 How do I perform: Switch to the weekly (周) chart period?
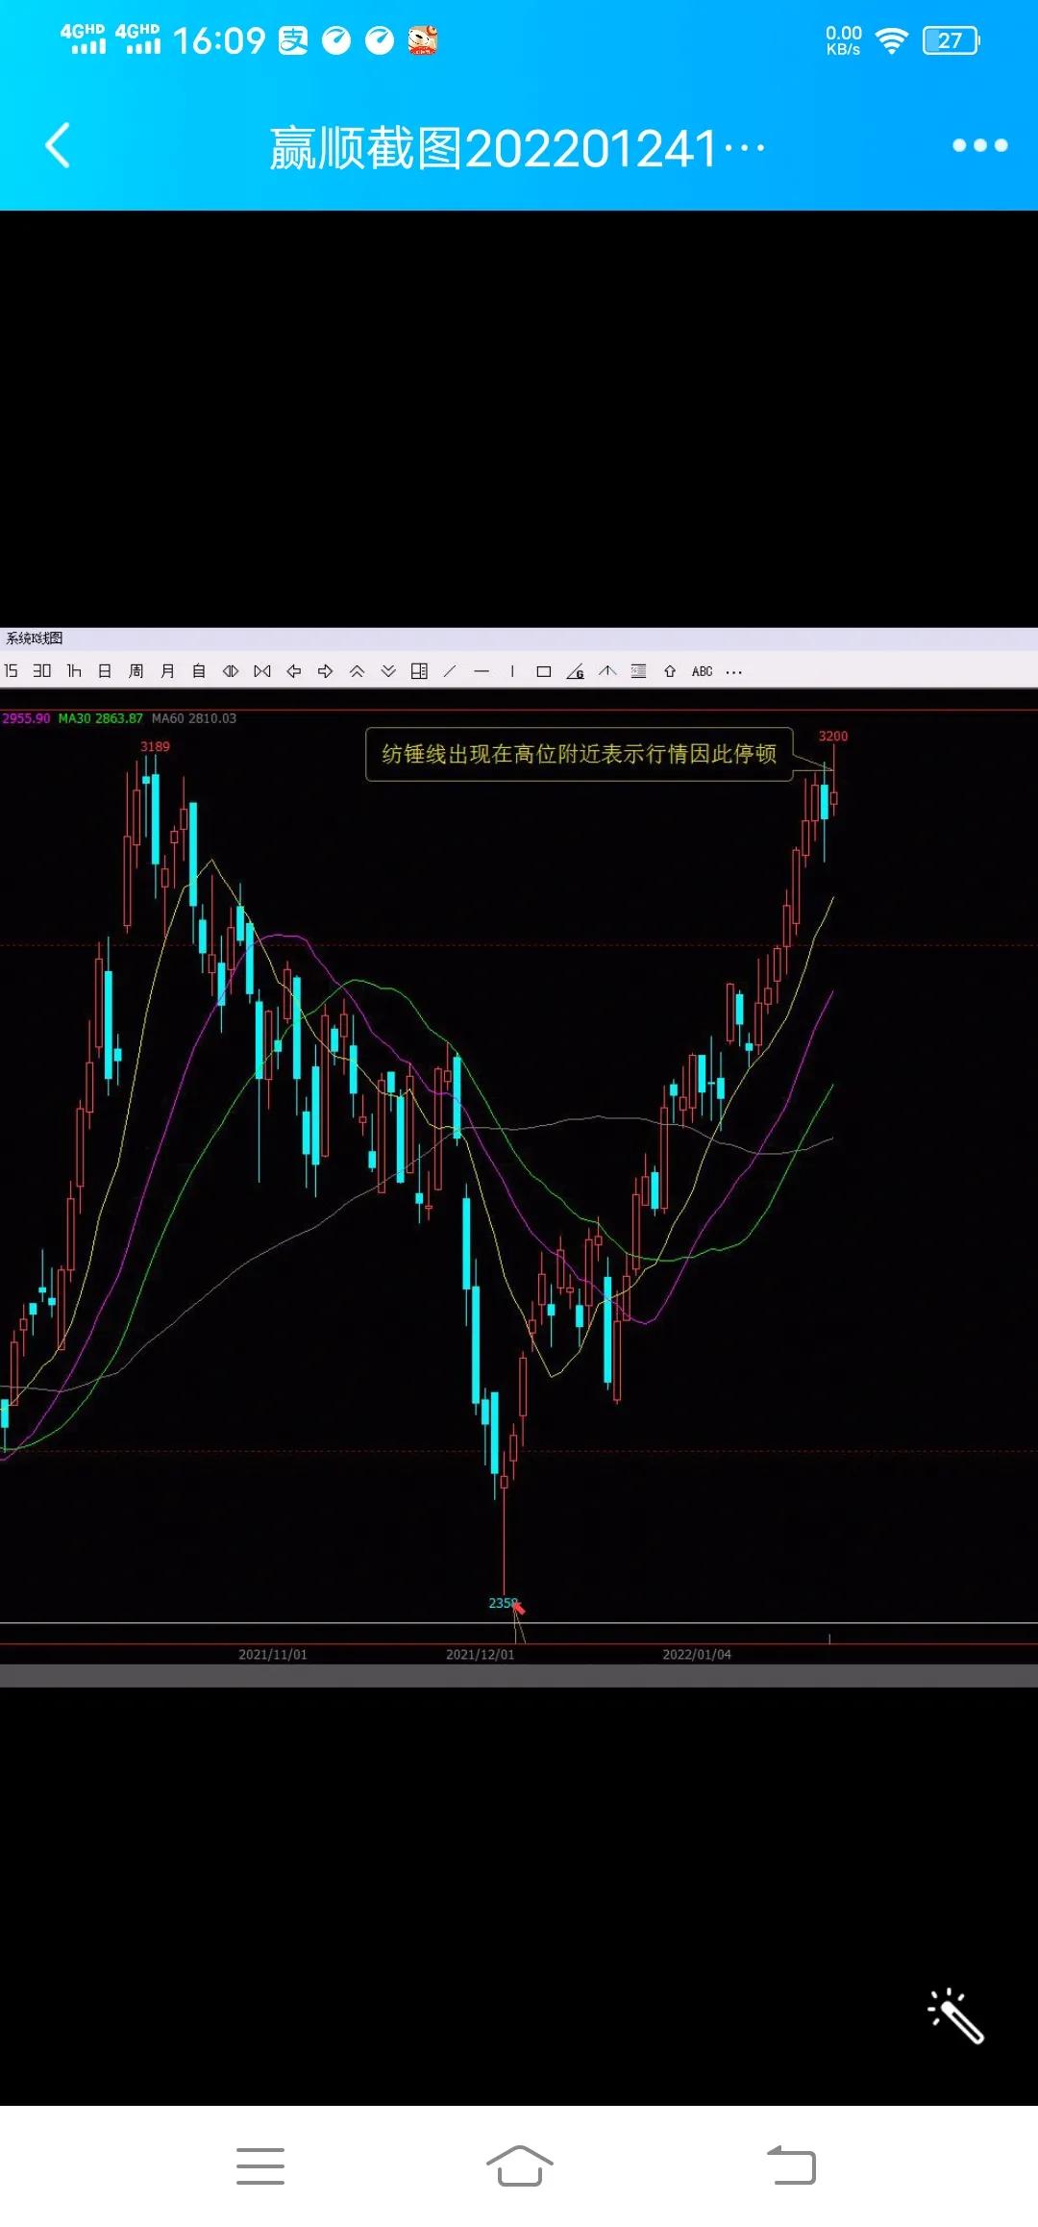[136, 671]
